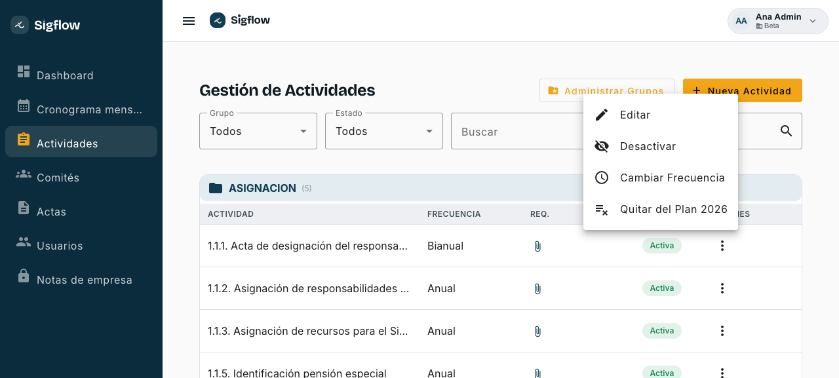Choose Editar from the context menu

661,115
